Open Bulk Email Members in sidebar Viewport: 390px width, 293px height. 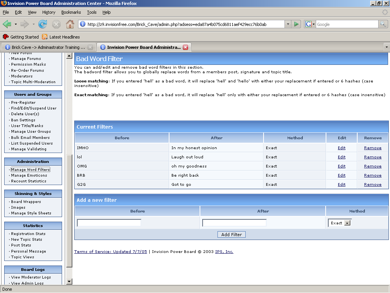(30, 137)
